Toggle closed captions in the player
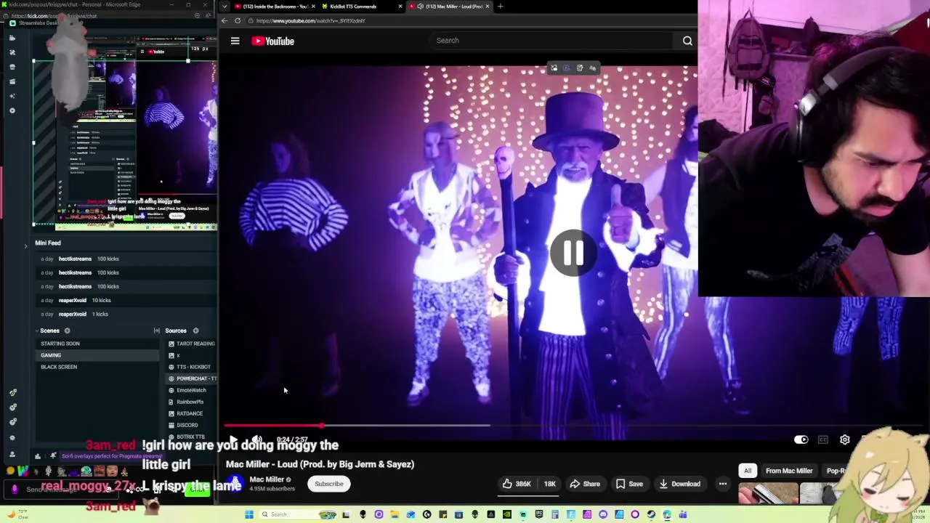Screen dimensions: 930x523 pos(822,439)
